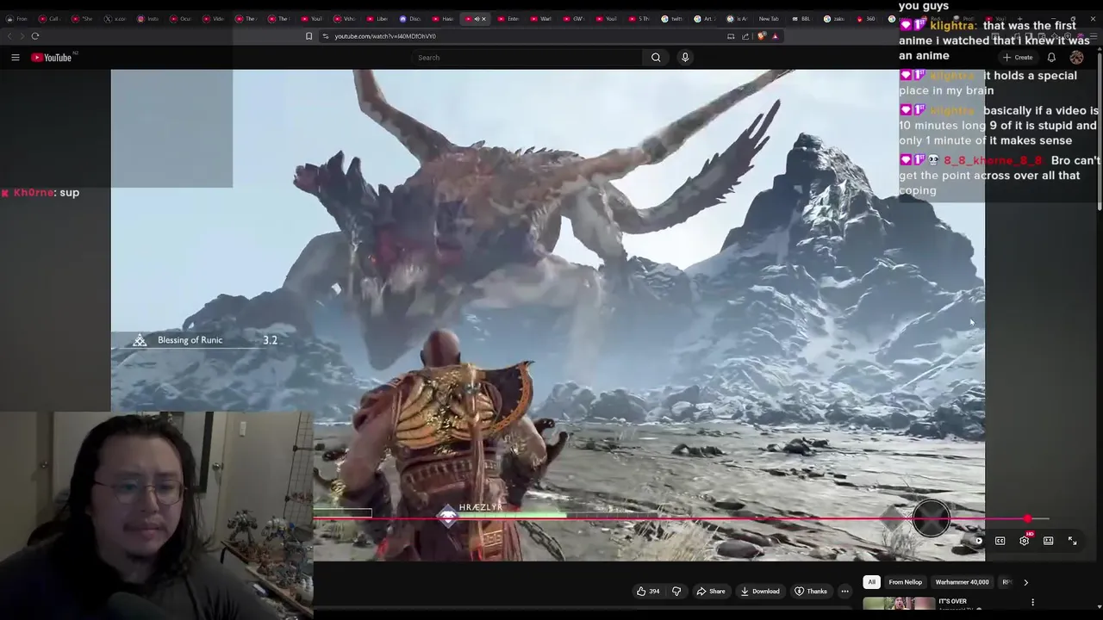Filter suggestions by Warhammer 40,000

(962, 582)
